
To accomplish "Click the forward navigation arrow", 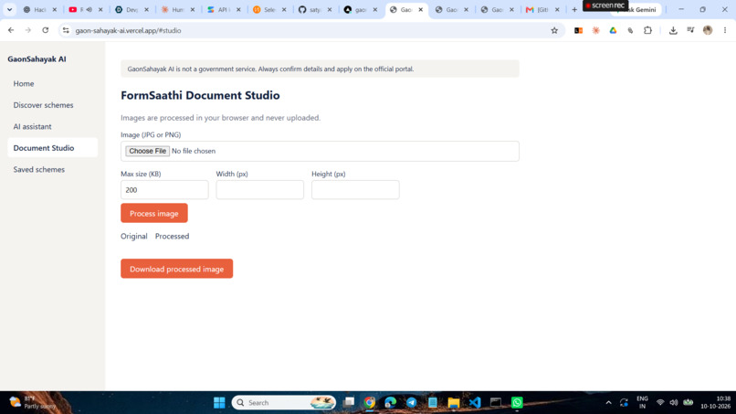I will [x=28, y=30].
